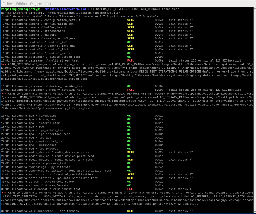Click the 'Generating symbol file' line

(x=79, y=16)
